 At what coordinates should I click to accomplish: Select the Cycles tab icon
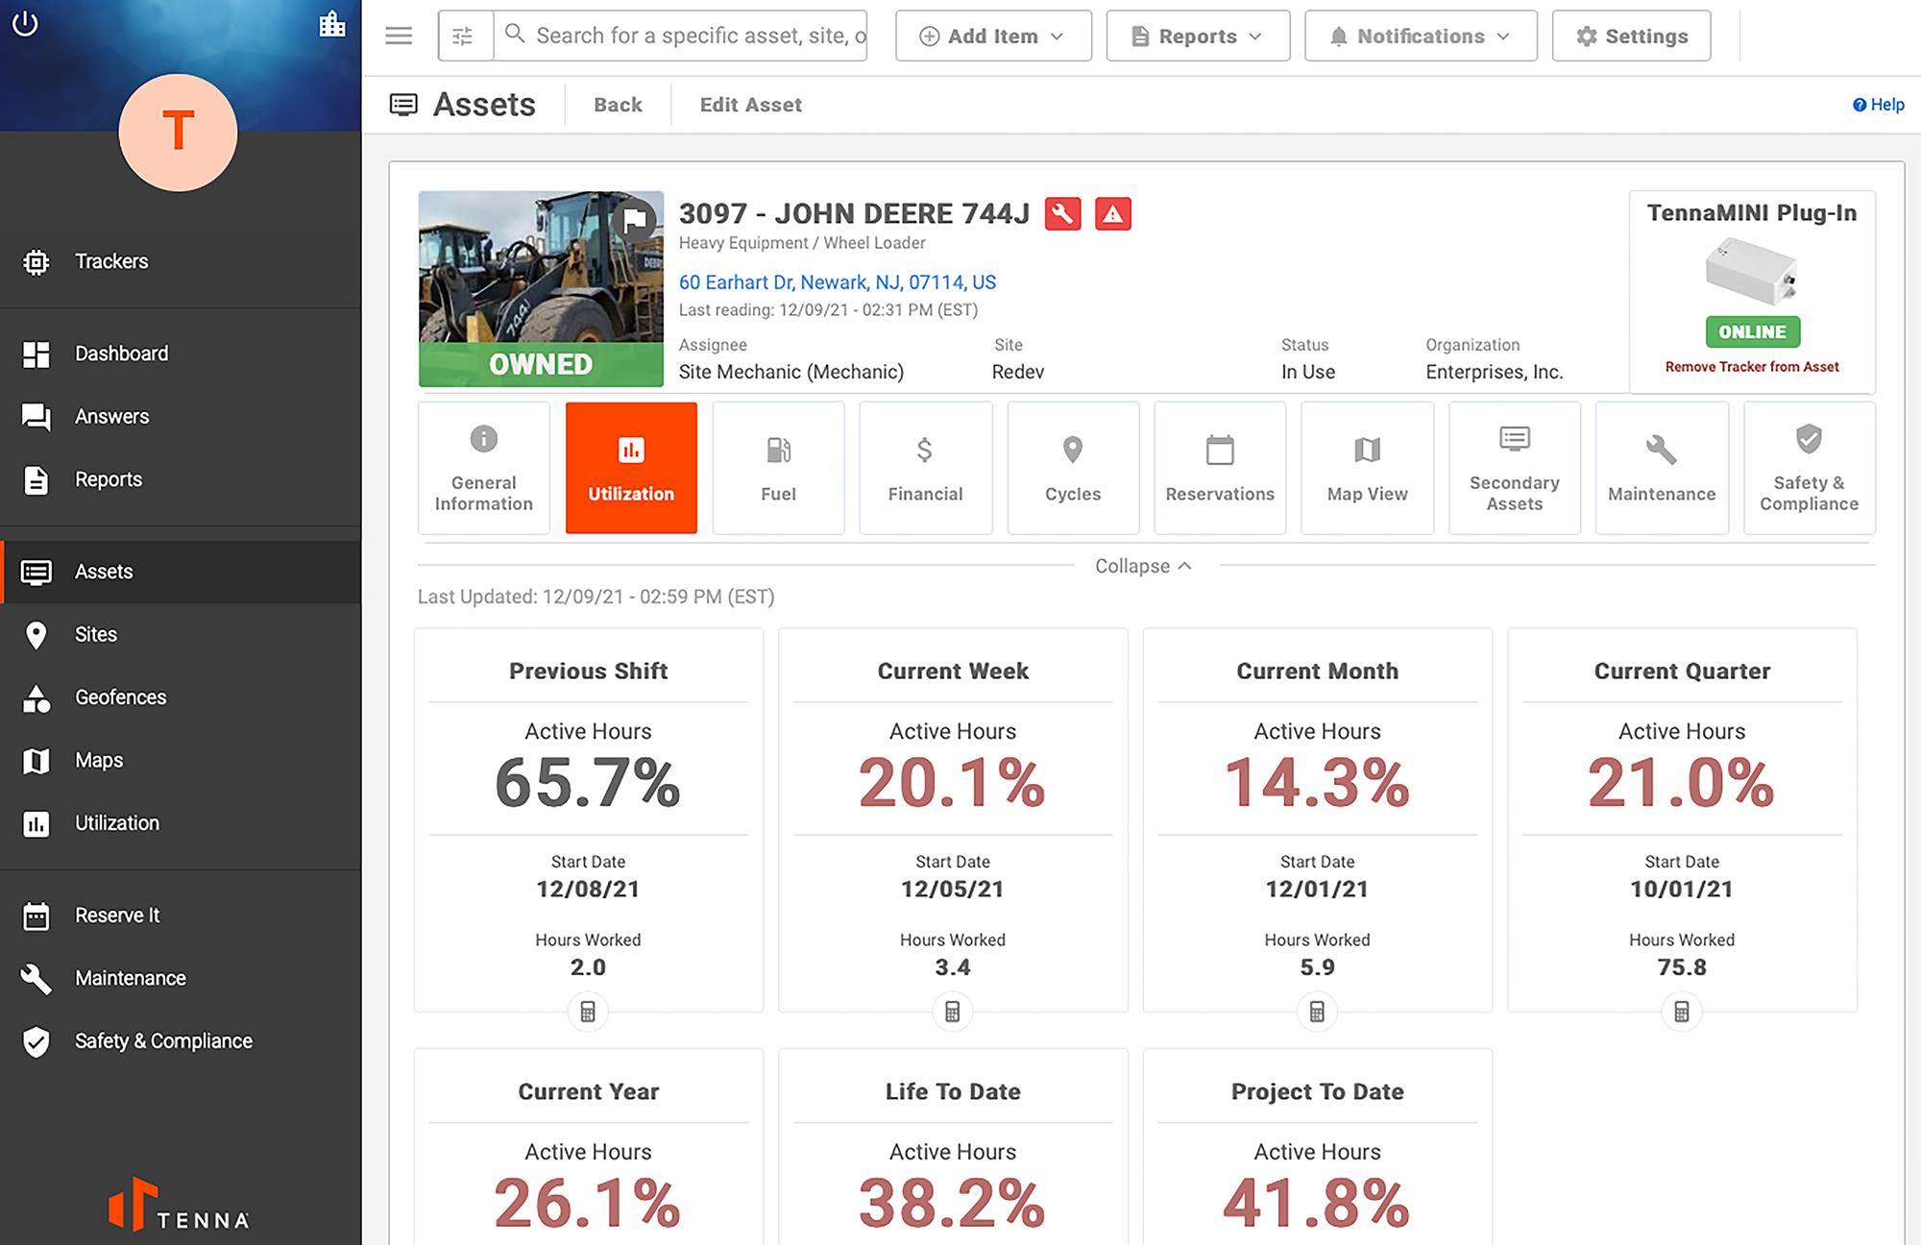pyautogui.click(x=1073, y=449)
